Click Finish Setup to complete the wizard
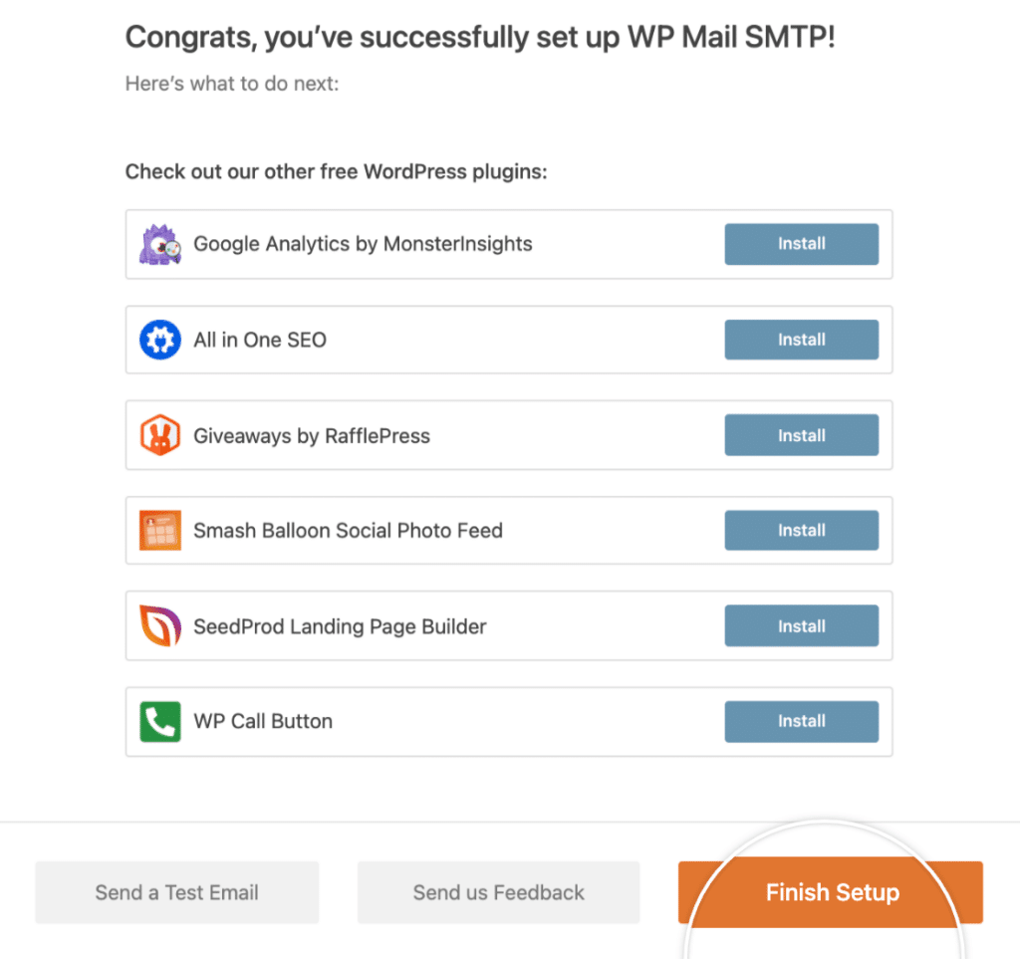The height and width of the screenshot is (959, 1020). 831,892
